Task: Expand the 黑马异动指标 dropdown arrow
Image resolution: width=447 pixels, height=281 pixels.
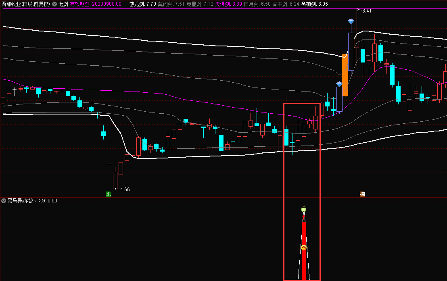Action: 4,201
